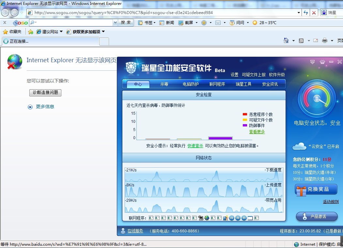Expand 更多信息 on the error page
The image size is (343, 248).
point(41,107)
